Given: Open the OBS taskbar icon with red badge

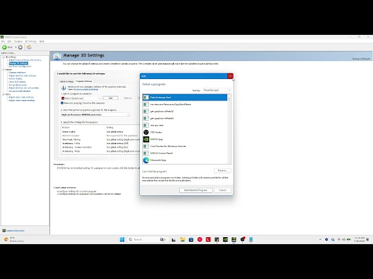Looking at the screenshot, I should pyautogui.click(x=242, y=239).
